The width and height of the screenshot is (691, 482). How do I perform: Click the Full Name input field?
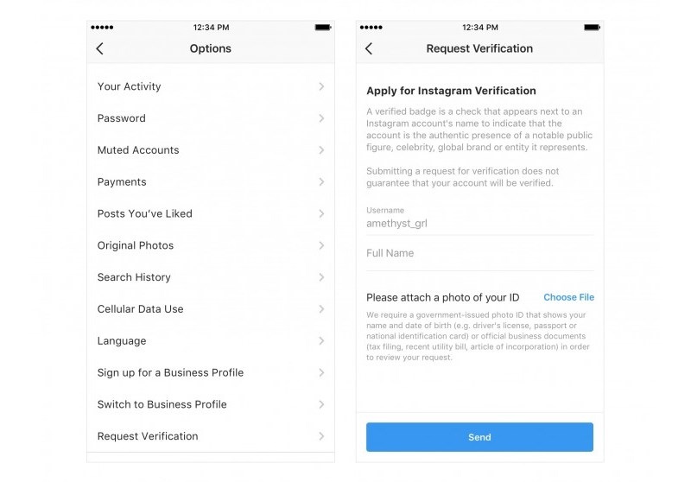pos(479,254)
